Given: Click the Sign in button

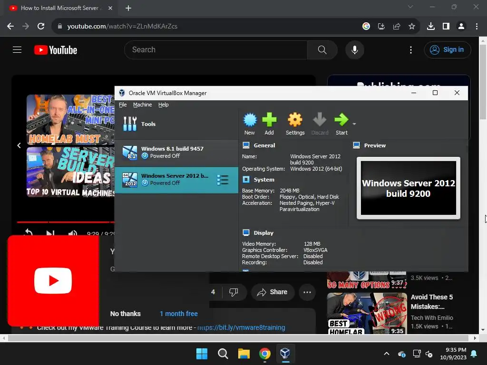Looking at the screenshot, I should point(448,49).
